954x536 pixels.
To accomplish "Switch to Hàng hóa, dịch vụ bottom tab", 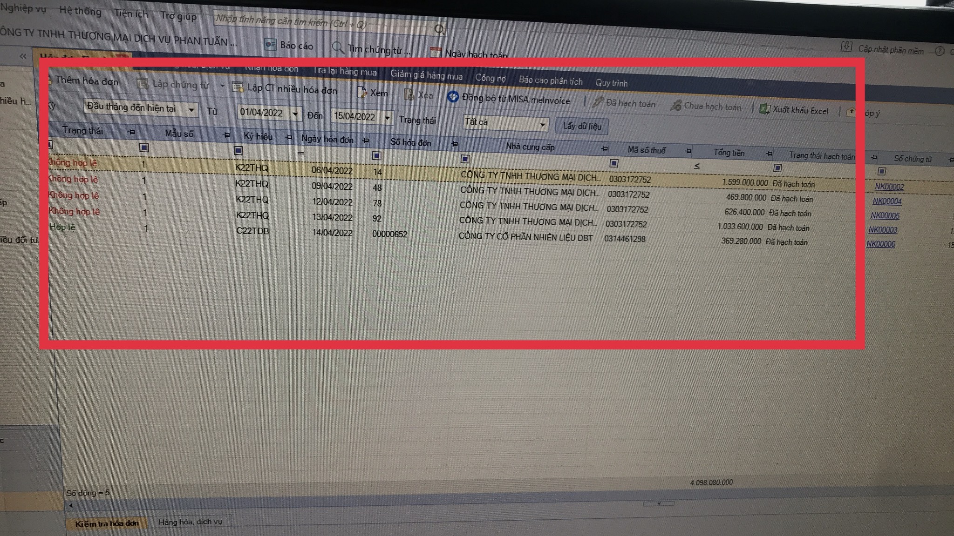I will (190, 522).
